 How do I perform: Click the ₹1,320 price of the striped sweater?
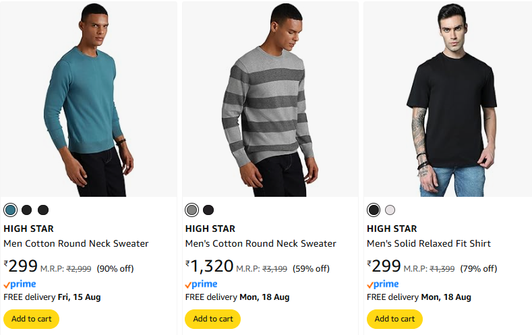[x=210, y=266]
